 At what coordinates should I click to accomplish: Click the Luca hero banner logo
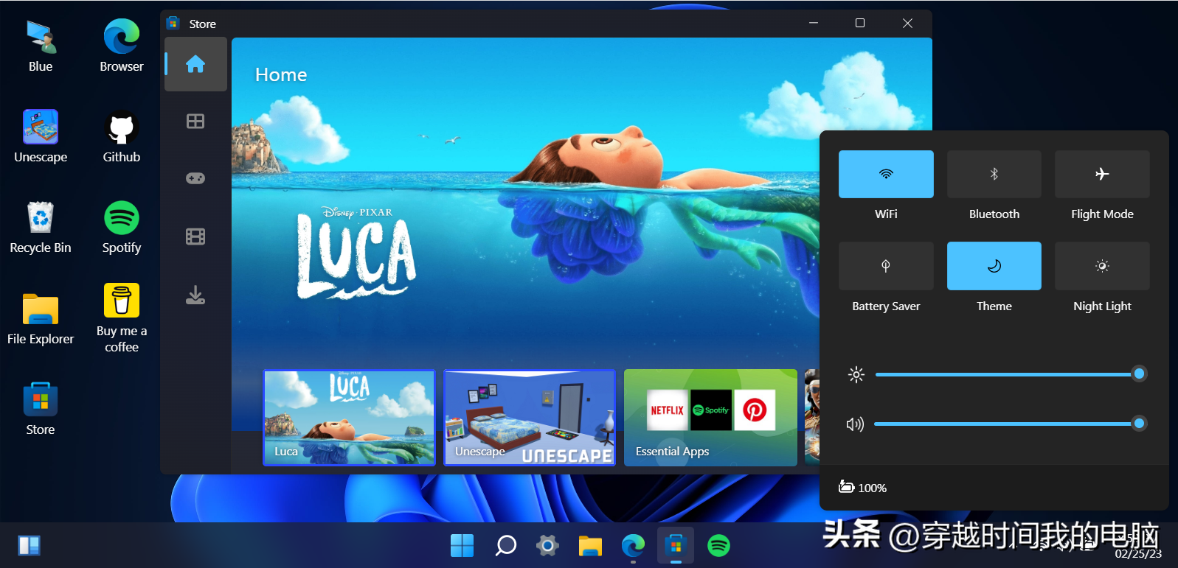coord(356,254)
